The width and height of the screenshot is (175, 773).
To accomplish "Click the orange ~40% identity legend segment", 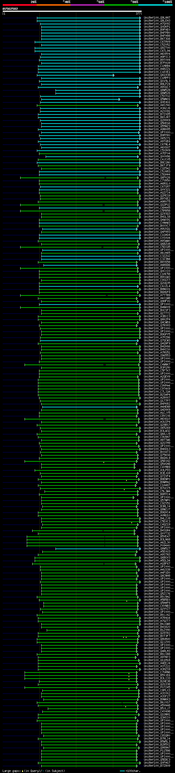I will coord(54,5).
